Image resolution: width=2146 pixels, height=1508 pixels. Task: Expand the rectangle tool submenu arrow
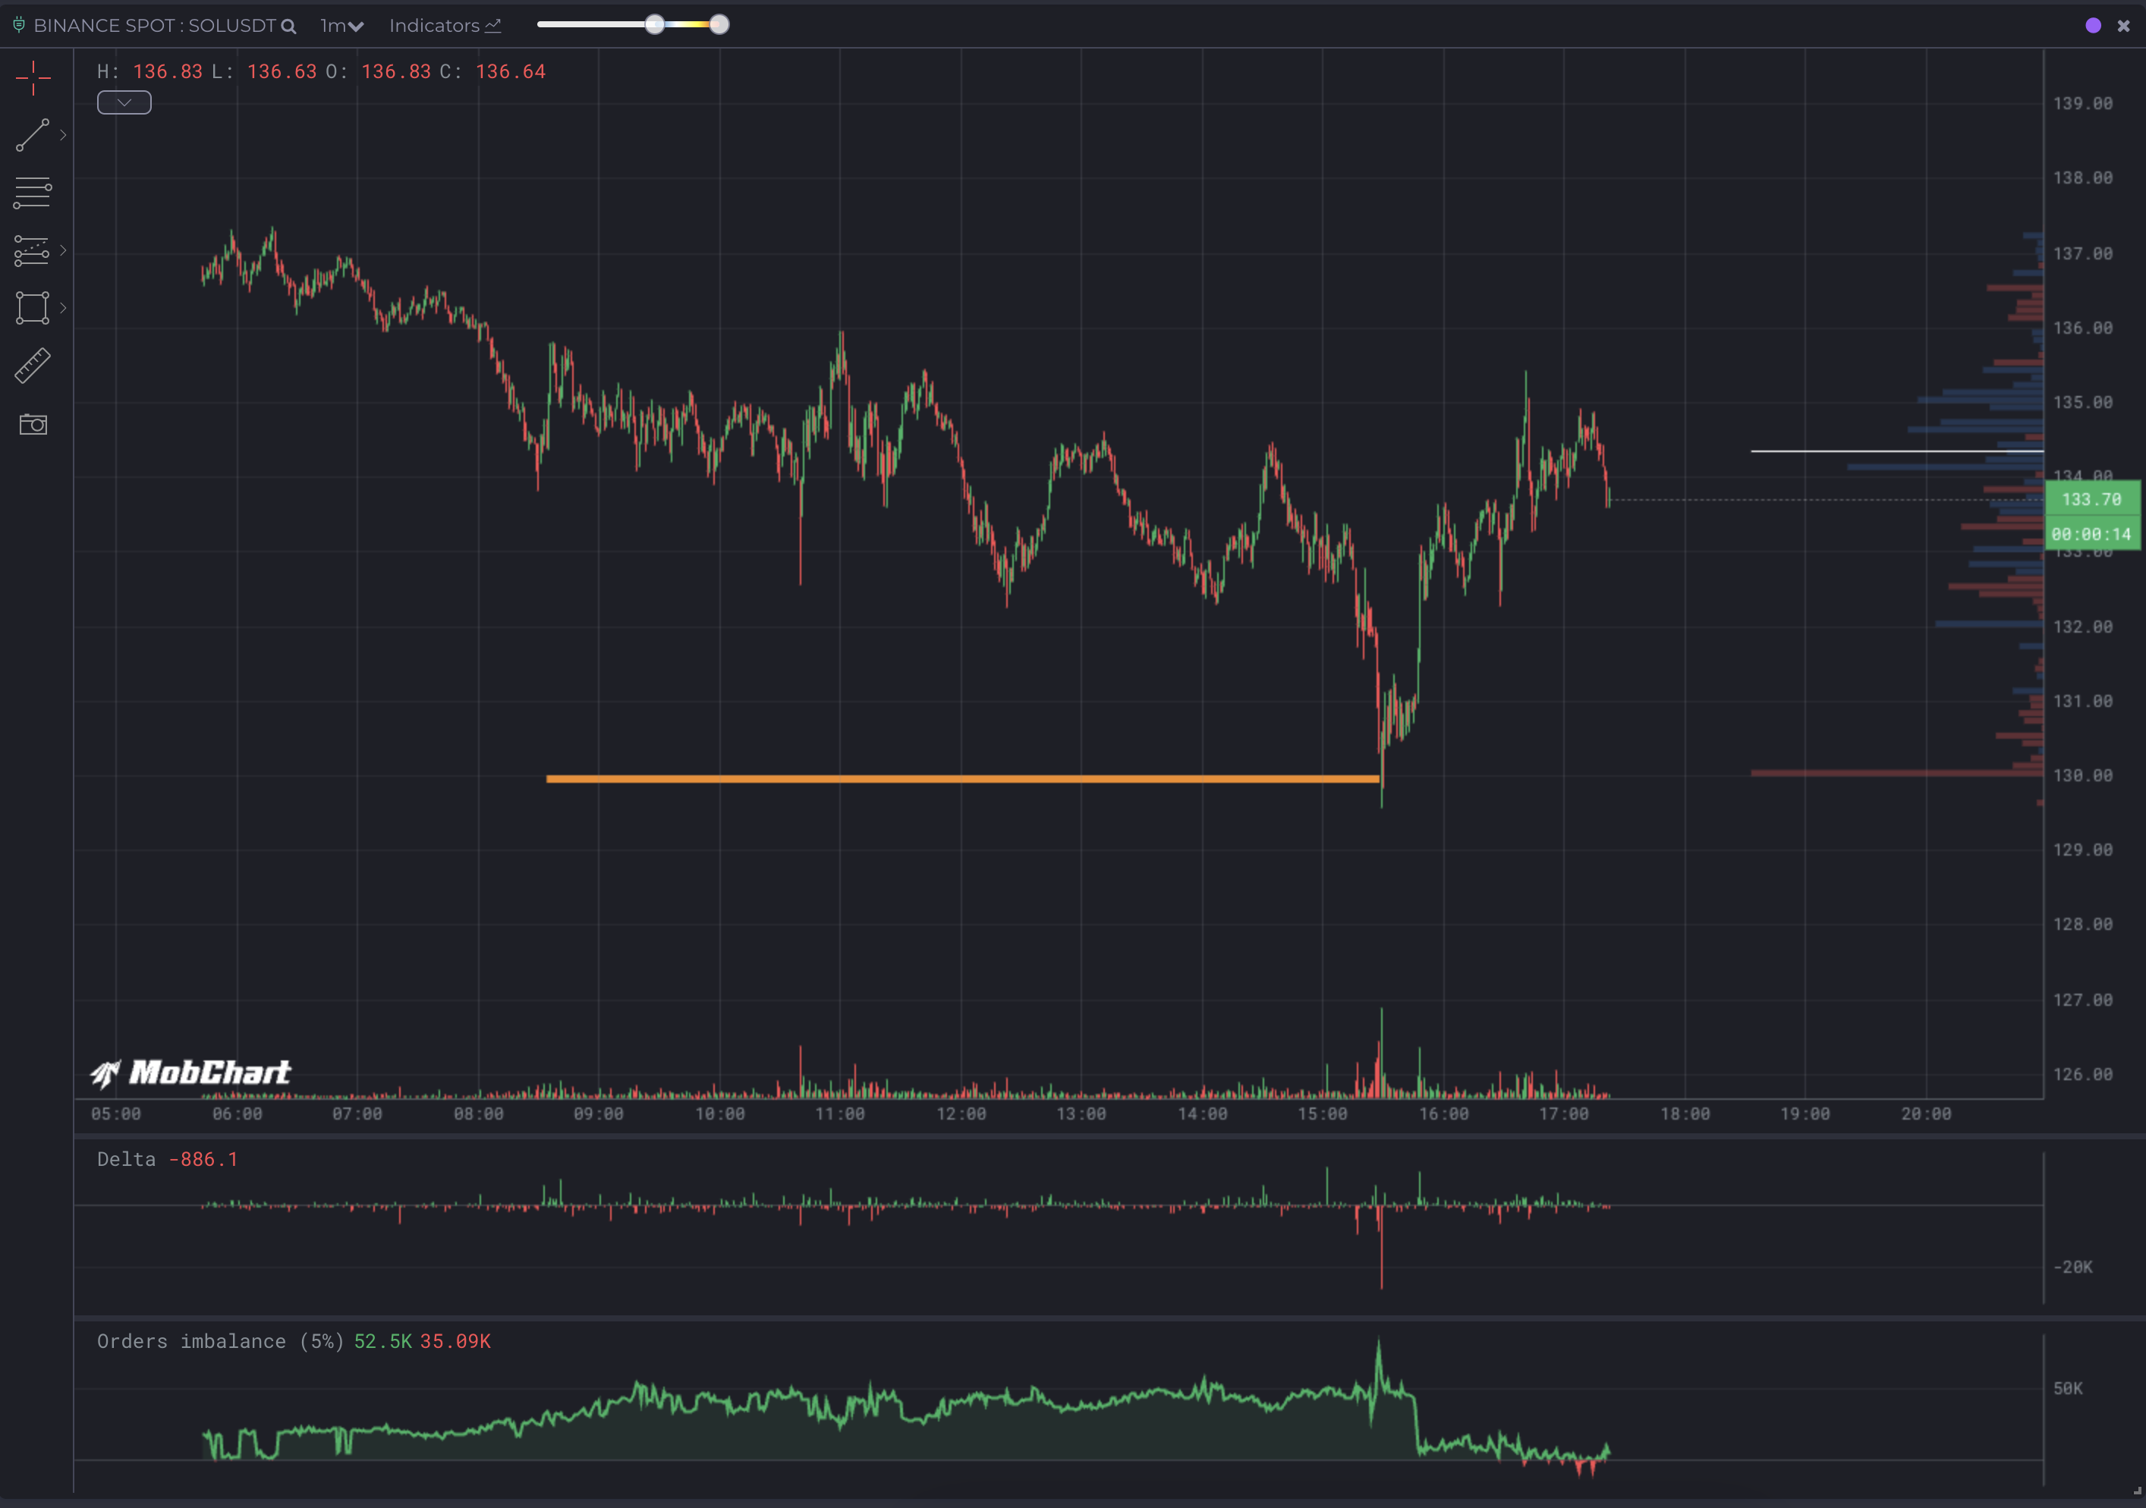coord(64,307)
